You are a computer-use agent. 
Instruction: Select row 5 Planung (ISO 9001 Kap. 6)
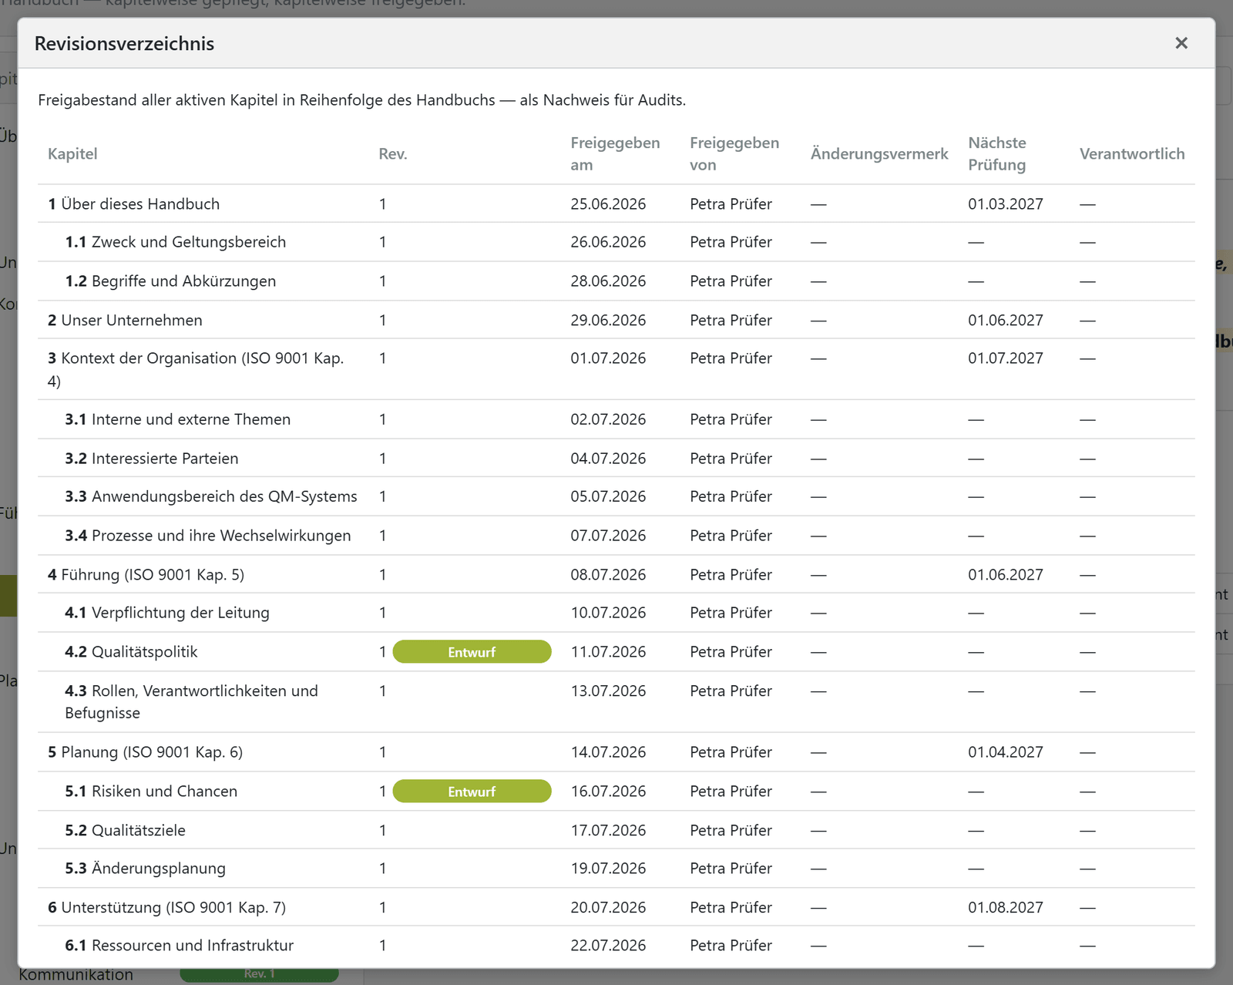(616, 752)
